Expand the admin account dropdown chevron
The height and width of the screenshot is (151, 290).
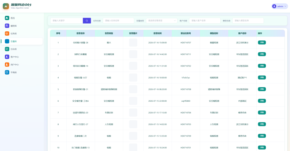tap(285, 6)
